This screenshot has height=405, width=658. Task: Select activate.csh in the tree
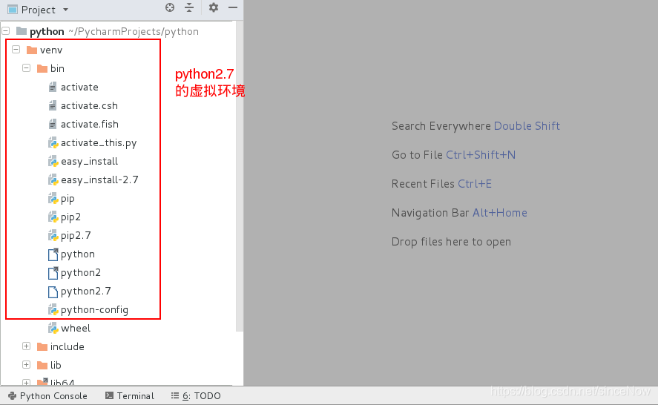pyautogui.click(x=89, y=105)
